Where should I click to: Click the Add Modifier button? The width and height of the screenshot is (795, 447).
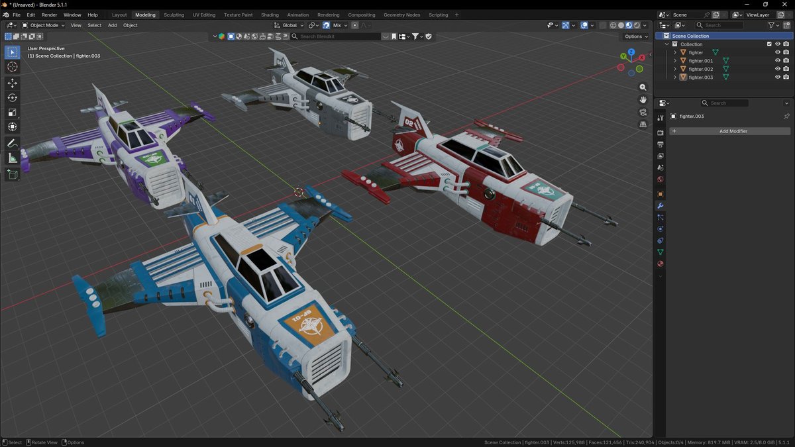[x=729, y=131]
